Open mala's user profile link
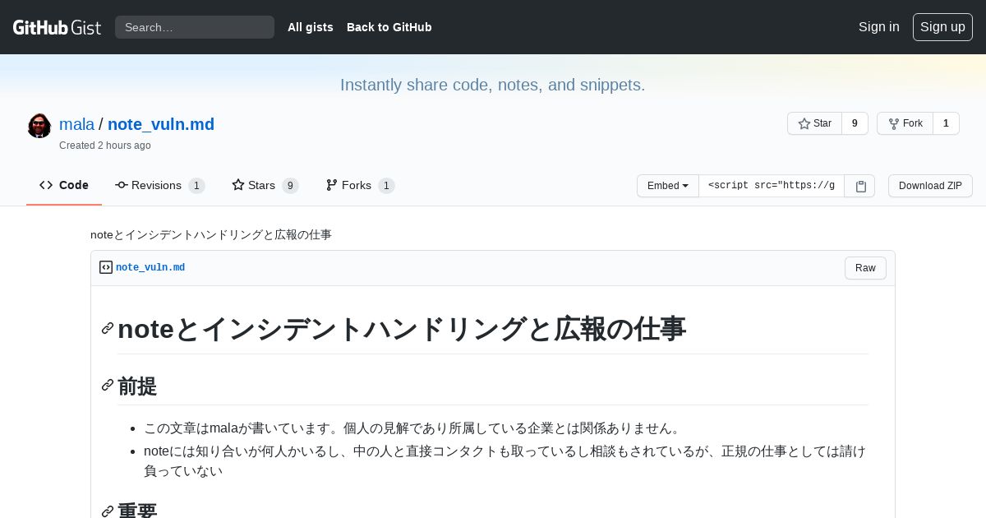Screen dimensions: 986x518 [x=77, y=124]
